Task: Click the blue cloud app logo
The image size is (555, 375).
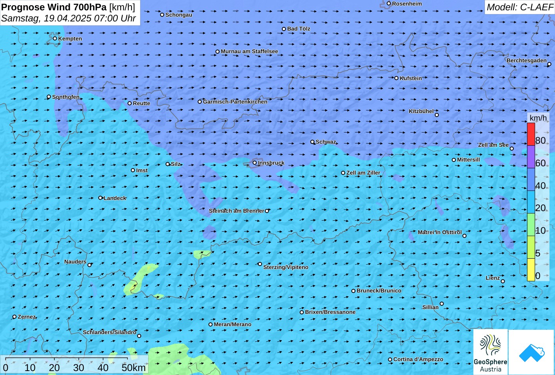Action: click(x=531, y=352)
